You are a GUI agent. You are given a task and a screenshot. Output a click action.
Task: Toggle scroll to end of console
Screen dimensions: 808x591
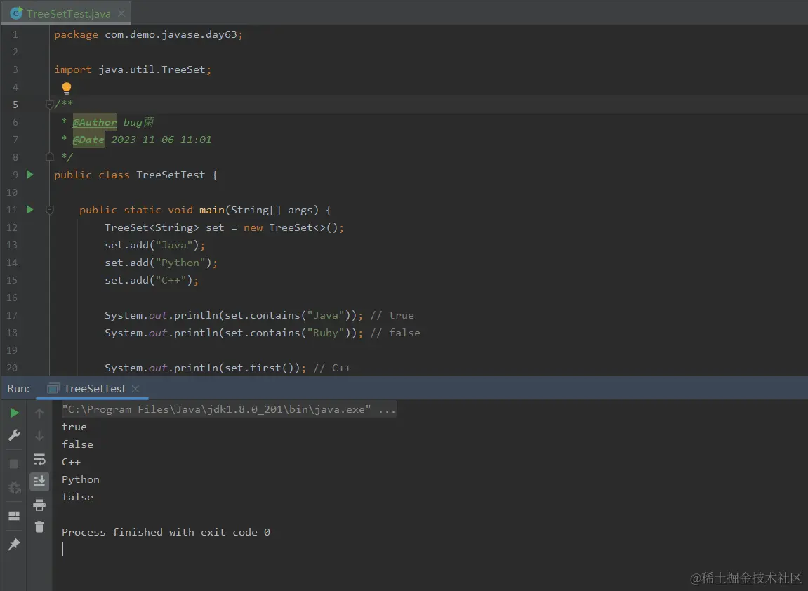pos(39,482)
